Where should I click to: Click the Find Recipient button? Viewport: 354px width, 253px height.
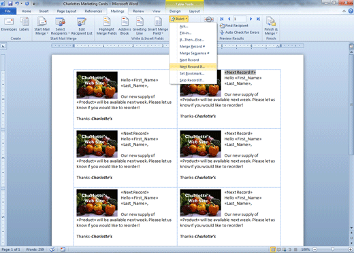point(234,26)
